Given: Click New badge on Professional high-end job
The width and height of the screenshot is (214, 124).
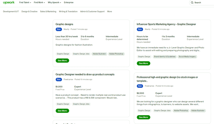Looking at the screenshot, I should pyautogui.click(x=140, y=86).
